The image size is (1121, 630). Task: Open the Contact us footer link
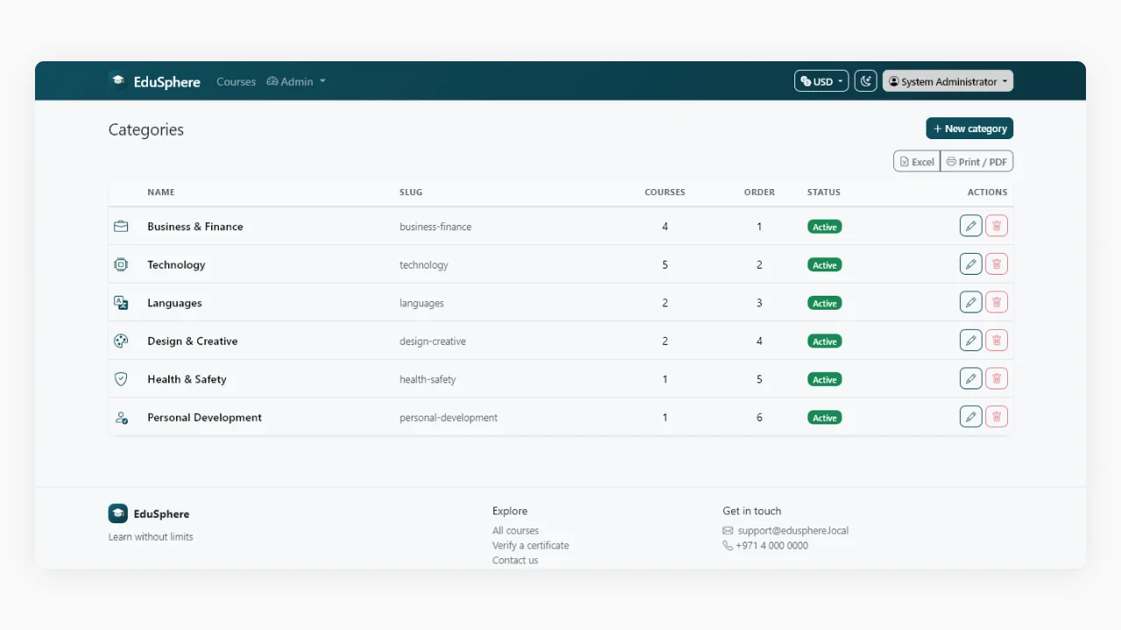[x=515, y=560]
